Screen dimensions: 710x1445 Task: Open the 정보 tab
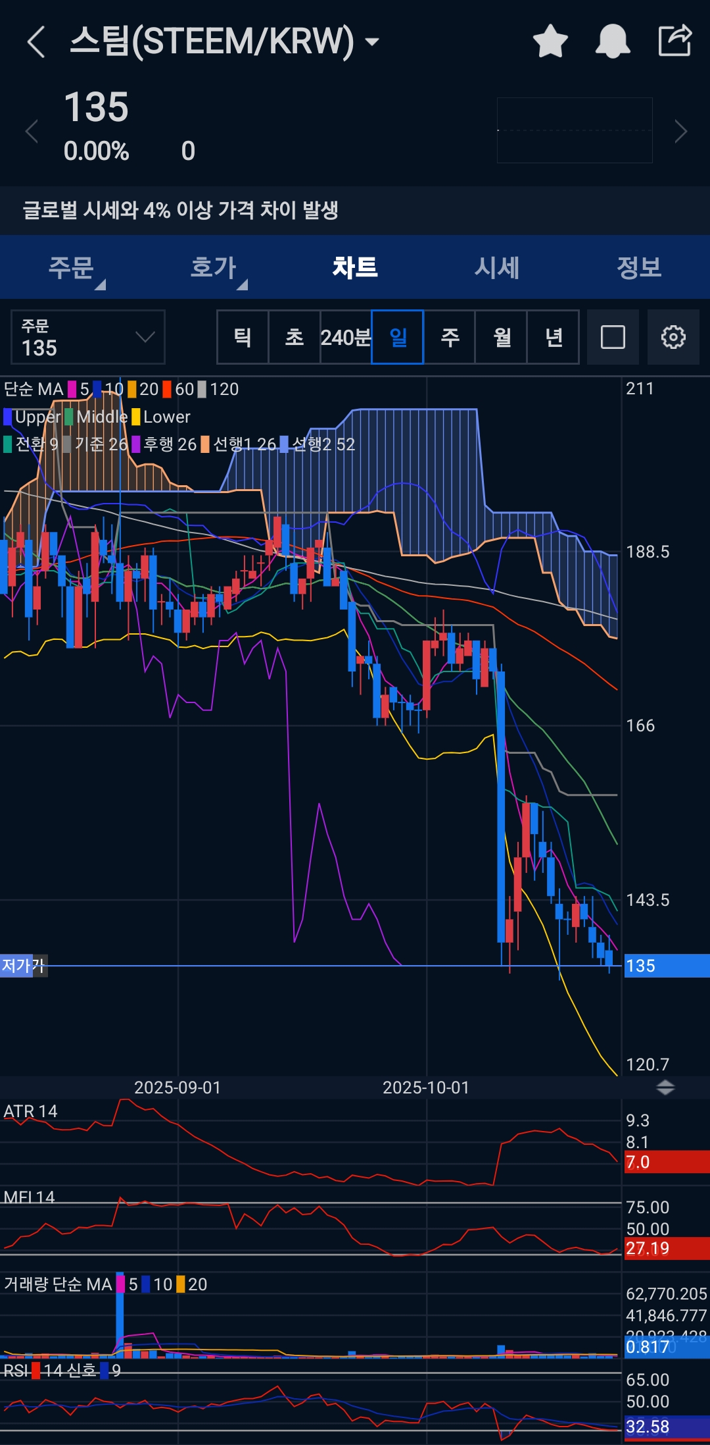tap(639, 267)
